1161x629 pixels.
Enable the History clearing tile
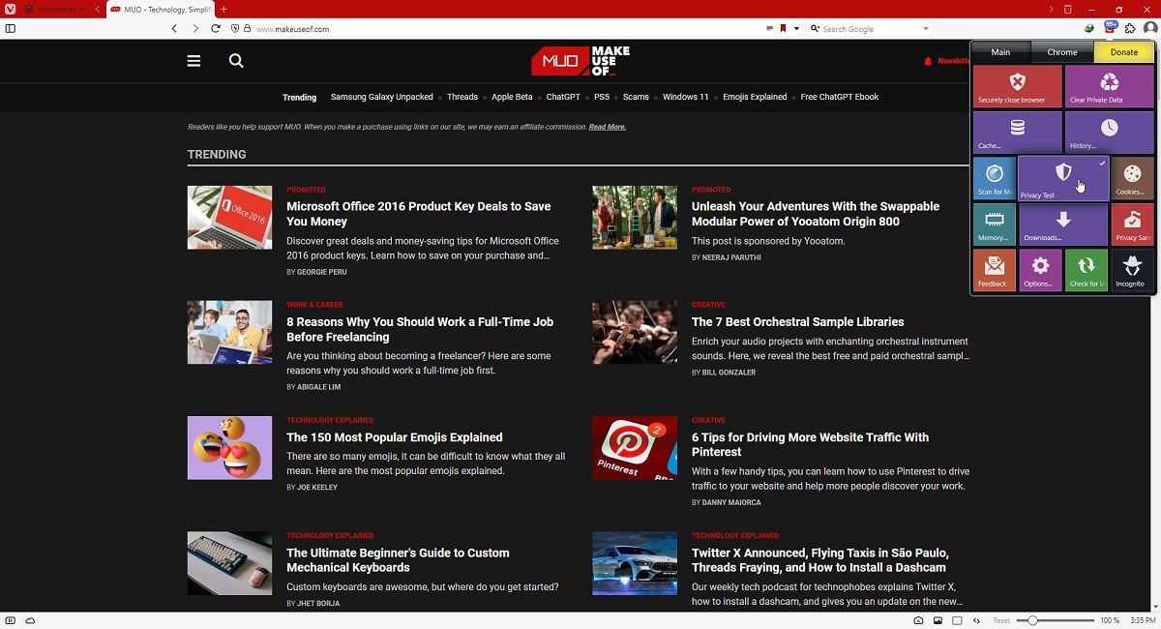click(x=1109, y=132)
